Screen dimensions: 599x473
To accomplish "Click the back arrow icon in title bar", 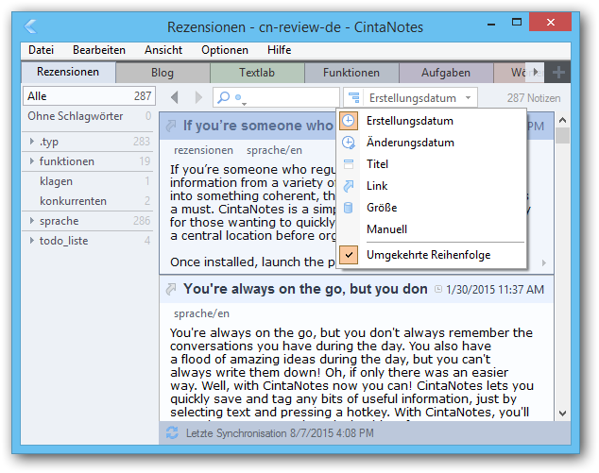I will 30,26.
